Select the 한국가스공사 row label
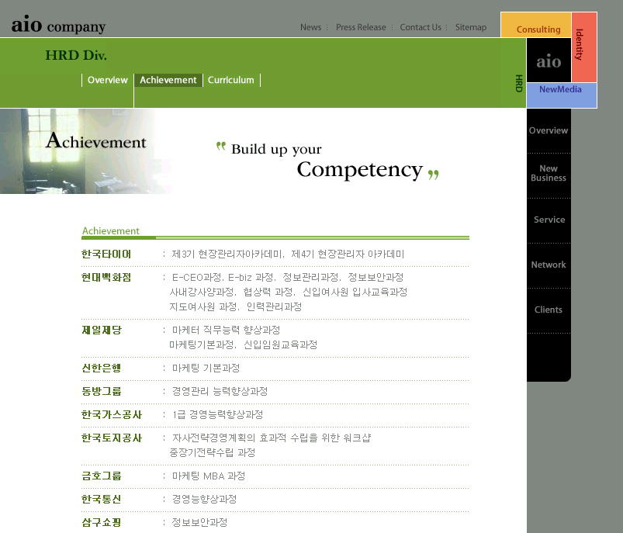This screenshot has width=623, height=533. [112, 414]
